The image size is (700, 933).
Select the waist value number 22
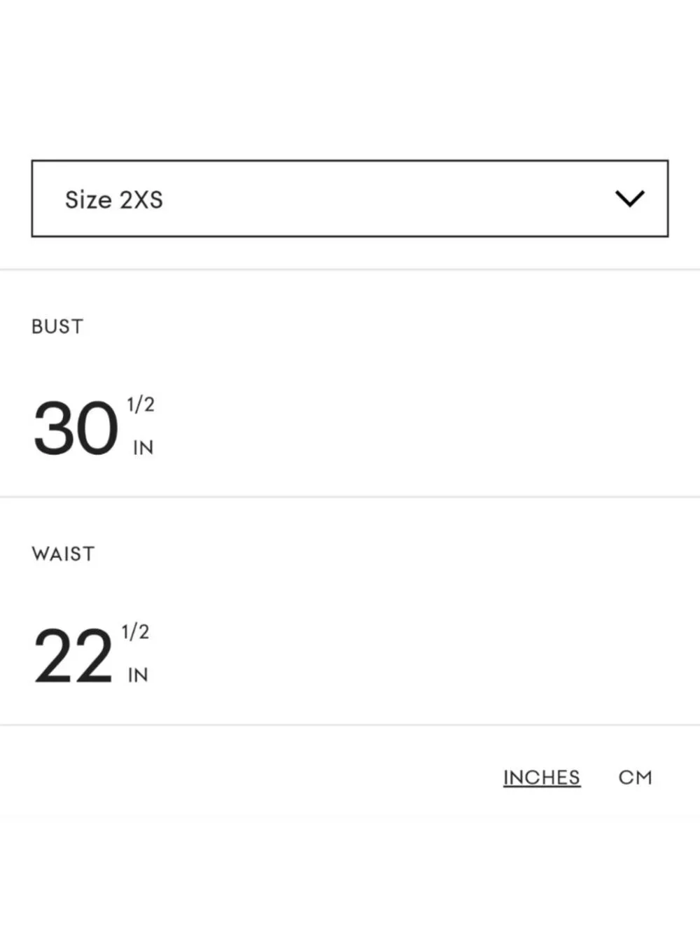pos(73,656)
